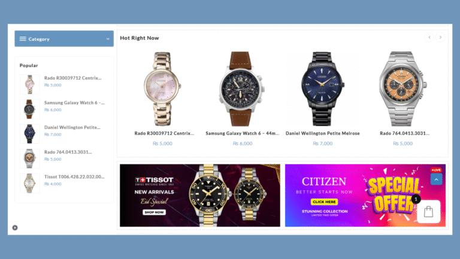The width and height of the screenshot is (460, 259).
Task: Click the Rado 764.0413.3031 Popular list thumbnail
Action: coord(29,158)
